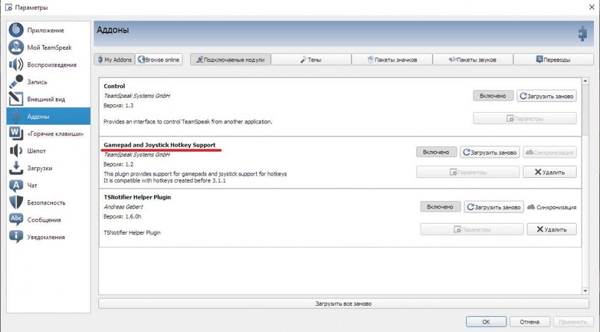Select the Аддоны puzzle icon in sidebar
600x332 pixels.
pos(16,116)
